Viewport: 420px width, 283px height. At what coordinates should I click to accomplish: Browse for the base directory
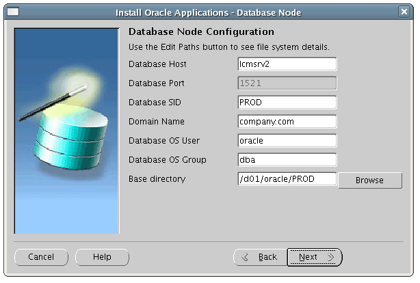tap(370, 180)
